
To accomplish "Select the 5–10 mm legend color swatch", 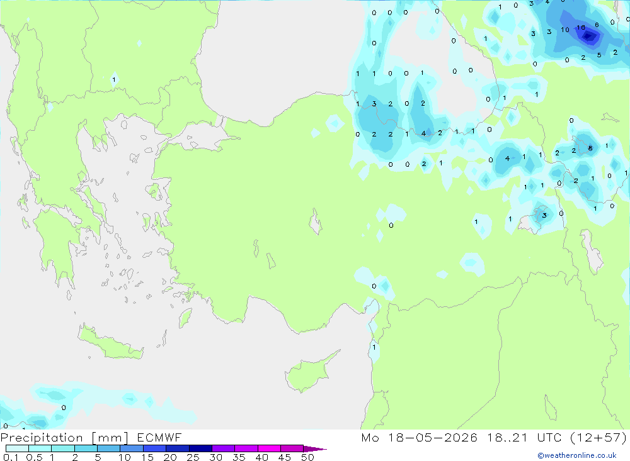I will [109, 448].
